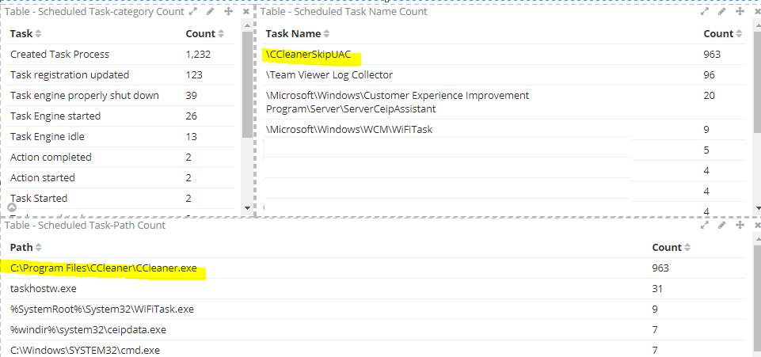
Task: Click the Task-category panel scrollbar thumb
Action: click(247, 85)
